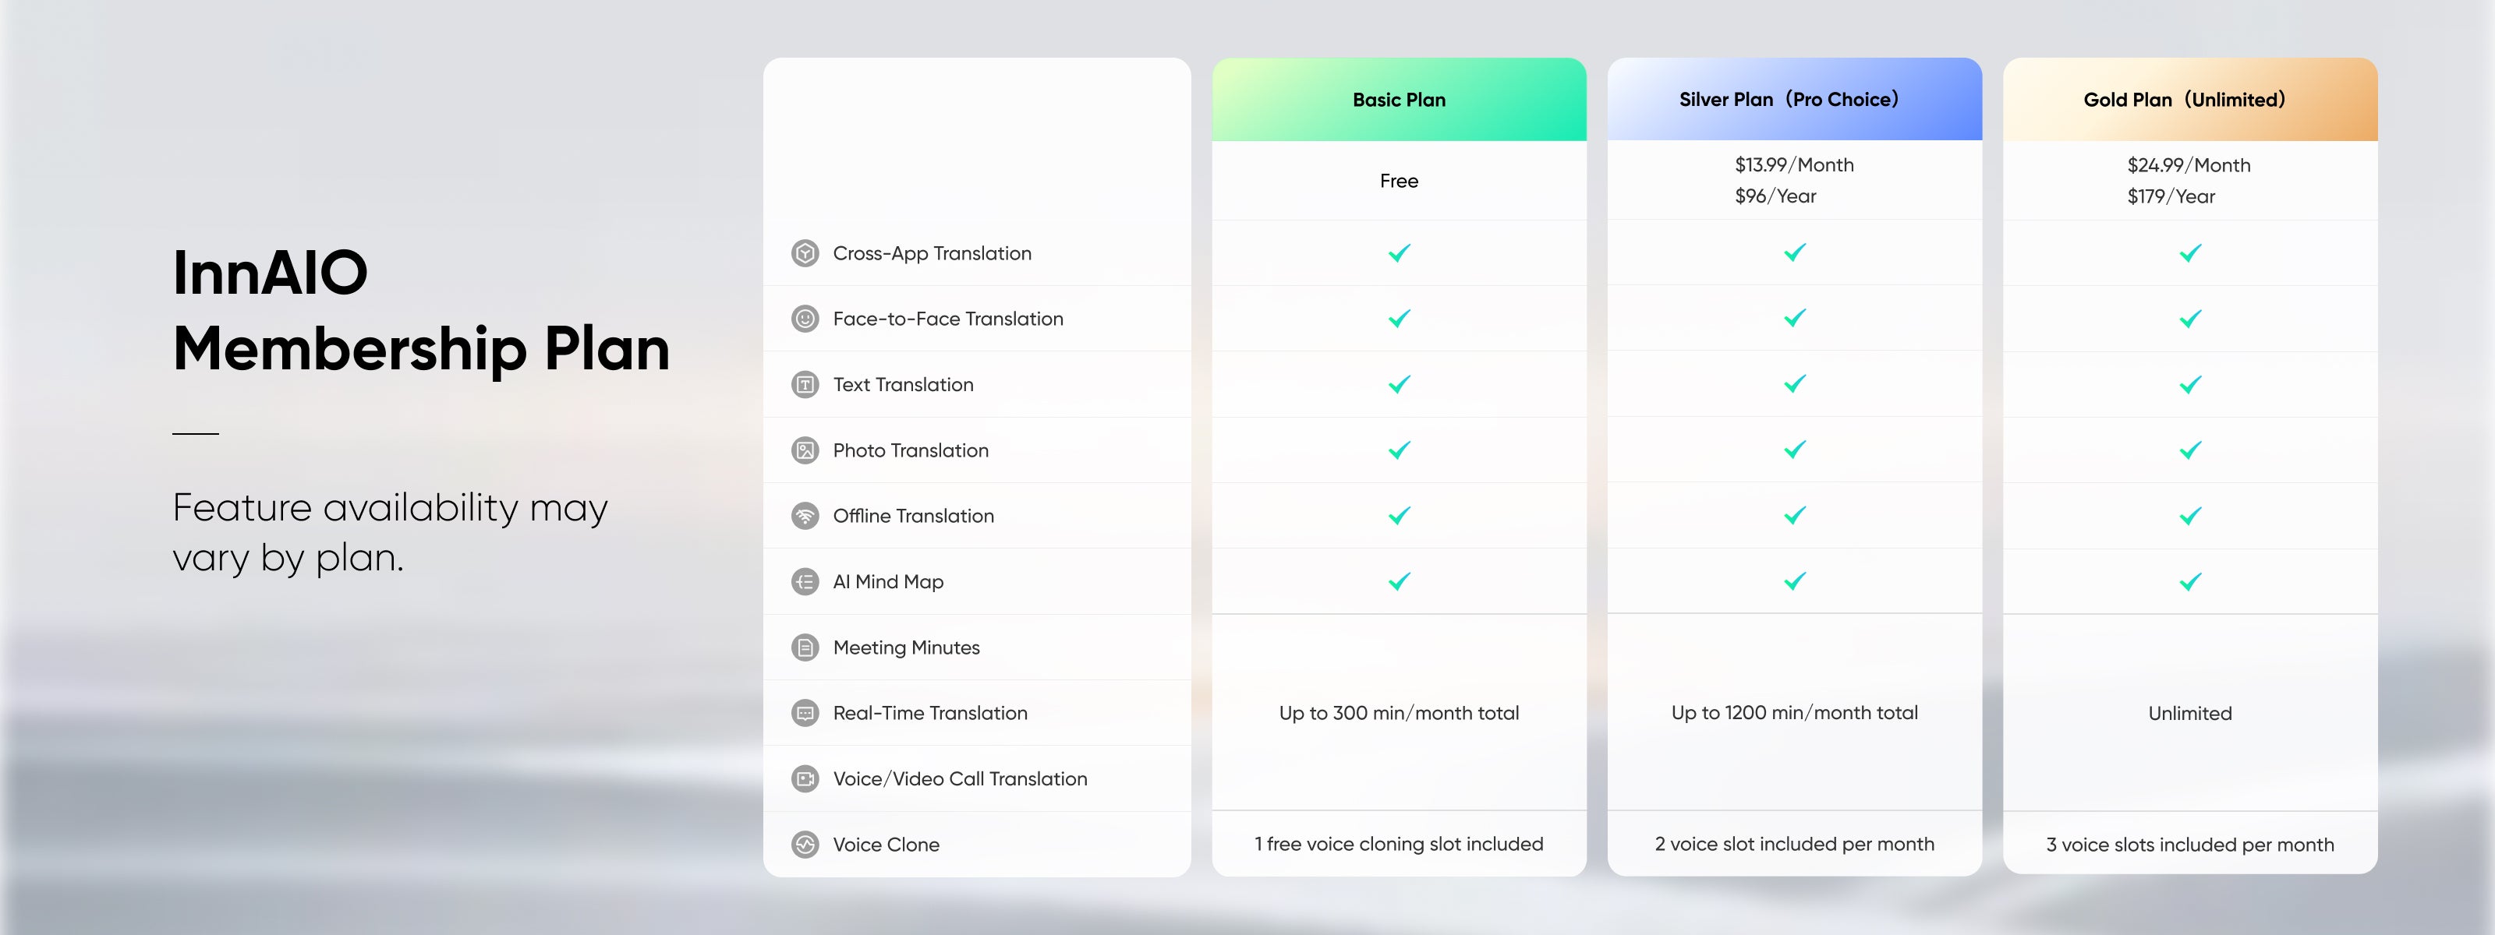This screenshot has width=2495, height=935.
Task: Click Silver Plan checkmark for Offline Translation
Action: coord(1795,516)
